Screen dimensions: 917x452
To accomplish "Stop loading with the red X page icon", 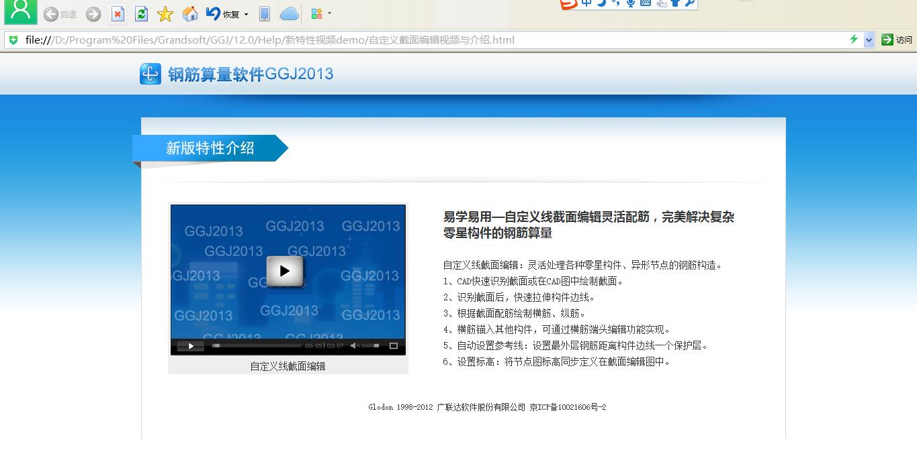I will coord(118,14).
